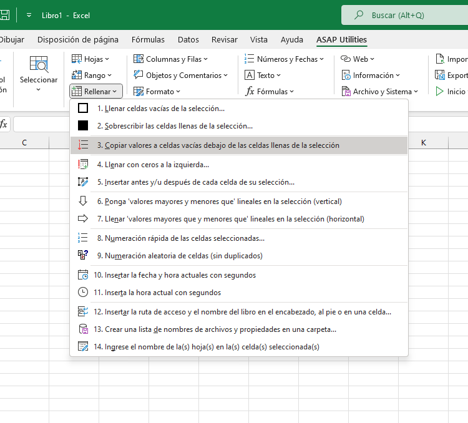Click the right arrow icon of item 7
The image size is (468, 423).
83,218
